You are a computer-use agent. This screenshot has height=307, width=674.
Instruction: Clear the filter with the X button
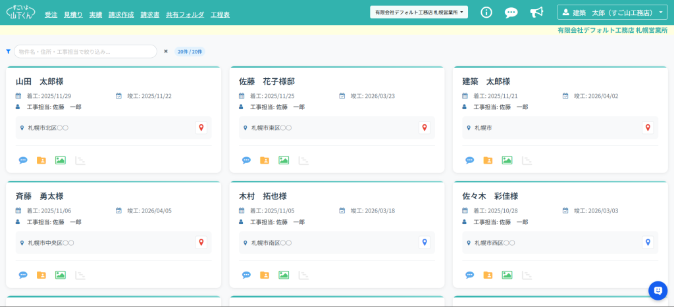166,51
